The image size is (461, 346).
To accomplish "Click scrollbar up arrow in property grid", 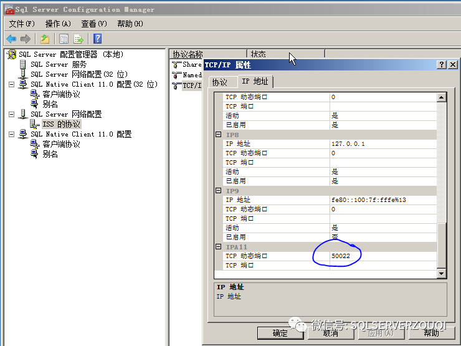I will click(441, 97).
